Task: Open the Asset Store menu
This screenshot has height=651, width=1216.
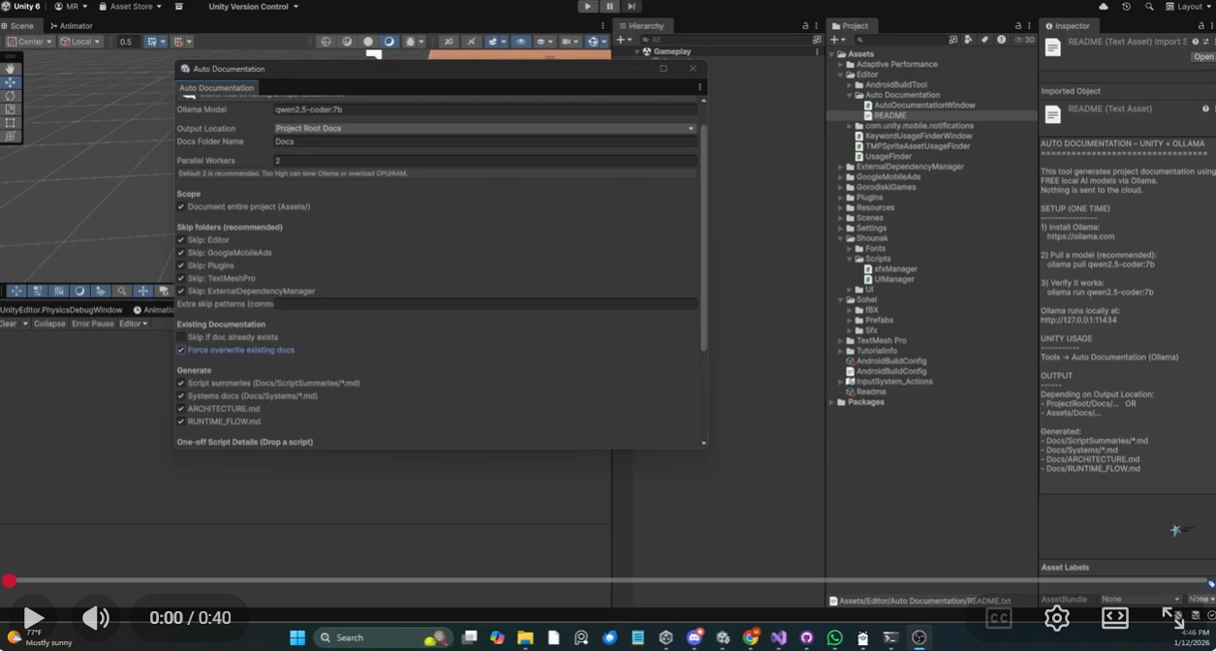Action: 131,7
